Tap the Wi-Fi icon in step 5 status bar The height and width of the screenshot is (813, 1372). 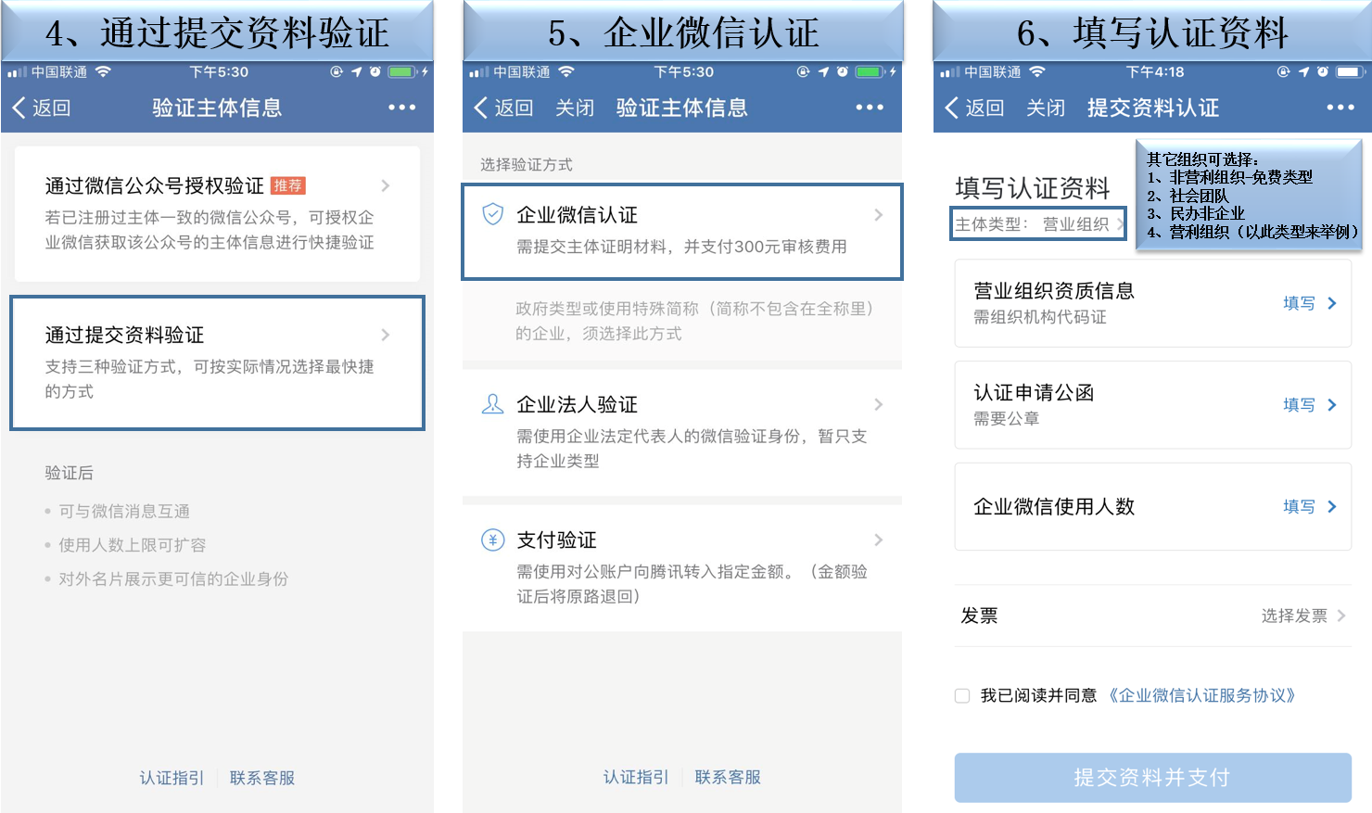point(565,71)
